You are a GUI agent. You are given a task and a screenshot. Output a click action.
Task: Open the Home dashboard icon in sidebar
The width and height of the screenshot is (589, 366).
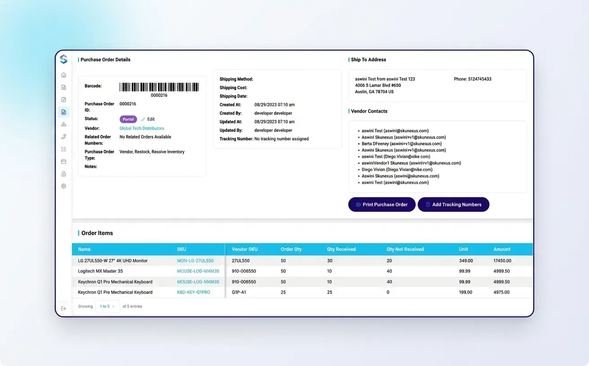(64, 75)
